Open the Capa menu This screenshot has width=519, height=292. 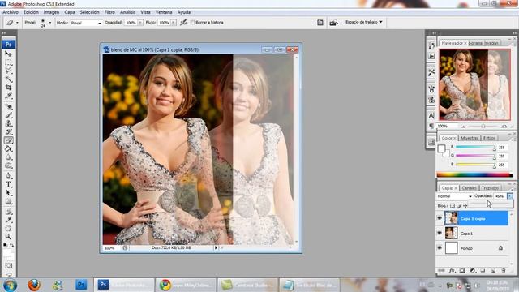(x=70, y=12)
